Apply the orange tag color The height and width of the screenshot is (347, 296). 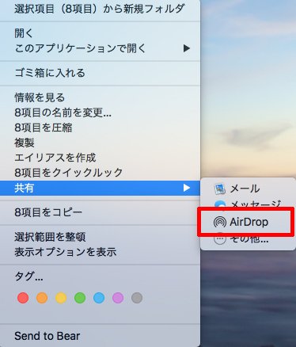(42, 298)
